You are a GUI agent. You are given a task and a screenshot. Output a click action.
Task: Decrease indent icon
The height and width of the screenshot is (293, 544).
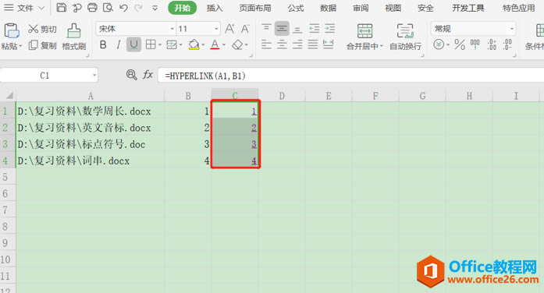coord(315,28)
